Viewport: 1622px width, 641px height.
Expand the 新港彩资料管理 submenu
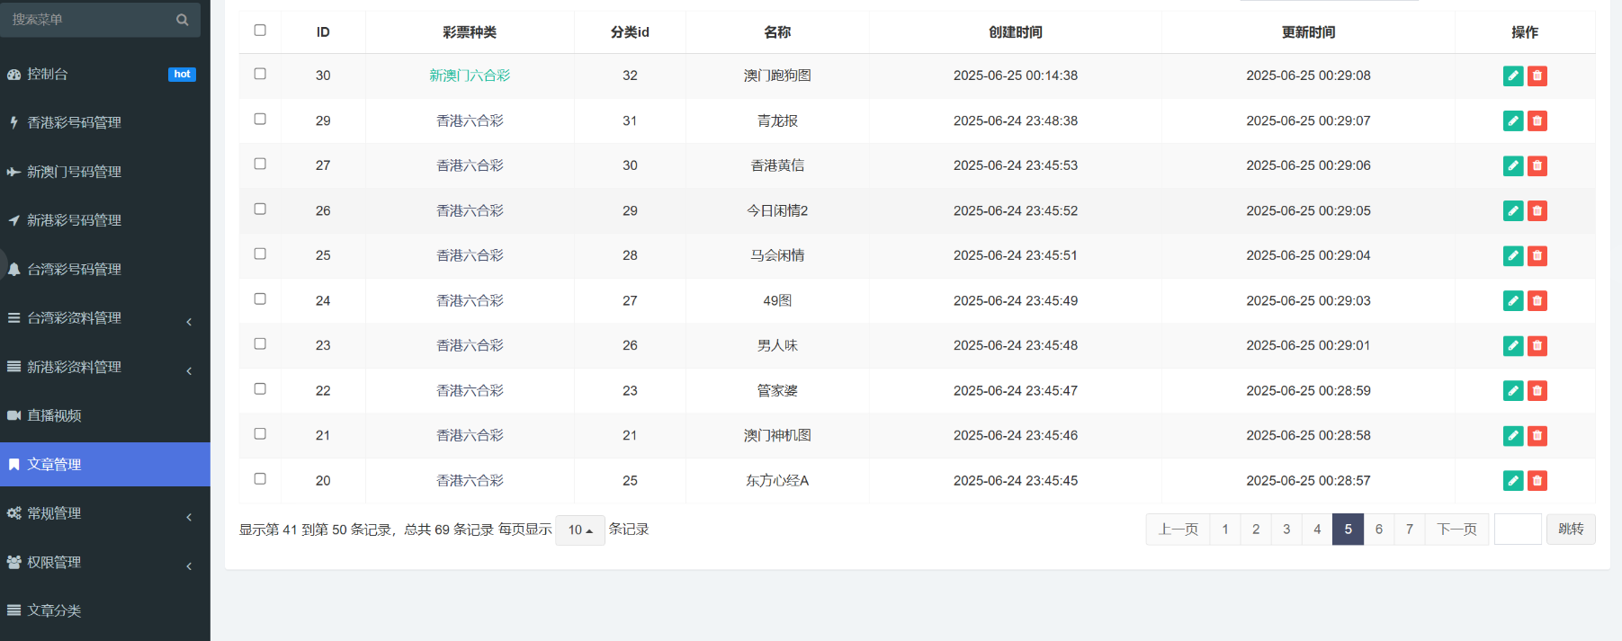105,367
